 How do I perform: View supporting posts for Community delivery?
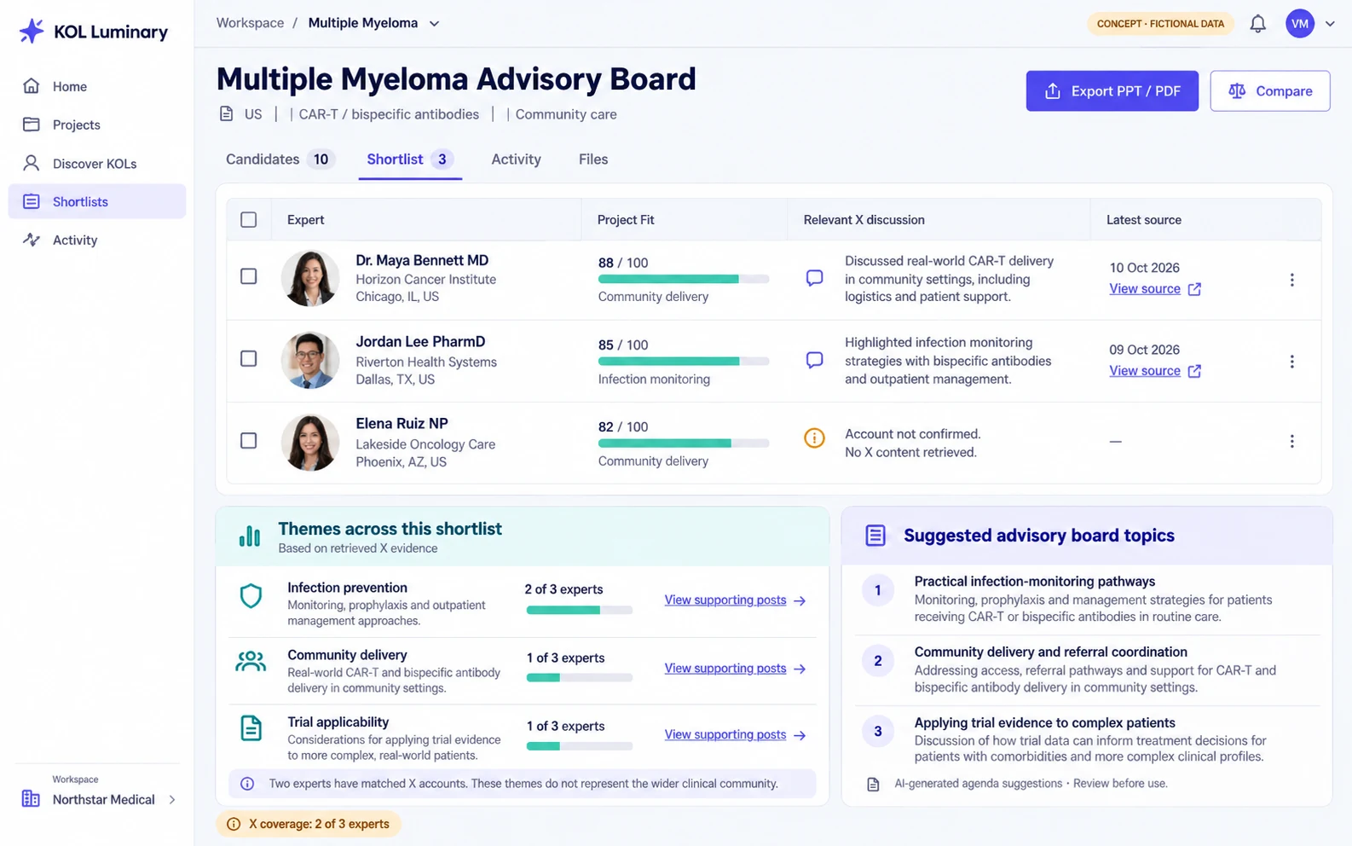735,669
